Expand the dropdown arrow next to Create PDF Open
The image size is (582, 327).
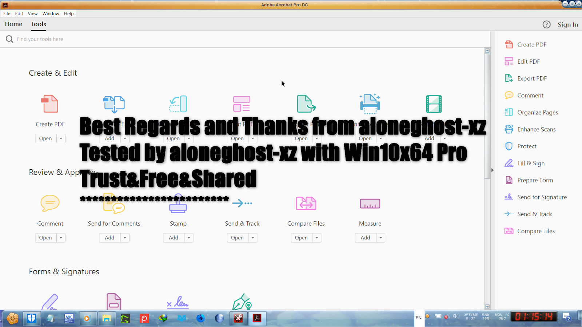pyautogui.click(x=61, y=138)
